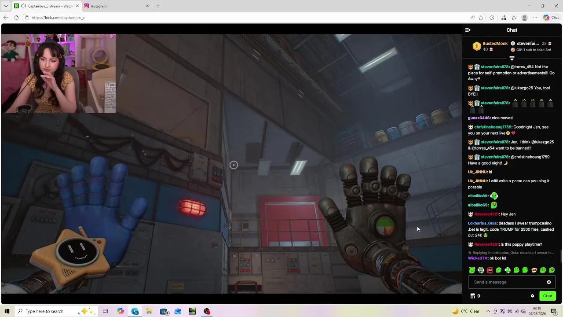Open the channel shop icon
The height and width of the screenshot is (317, 563).
[x=472, y=296]
